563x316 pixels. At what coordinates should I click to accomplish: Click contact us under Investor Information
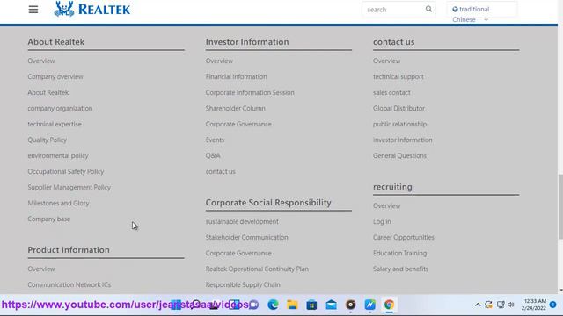click(221, 171)
